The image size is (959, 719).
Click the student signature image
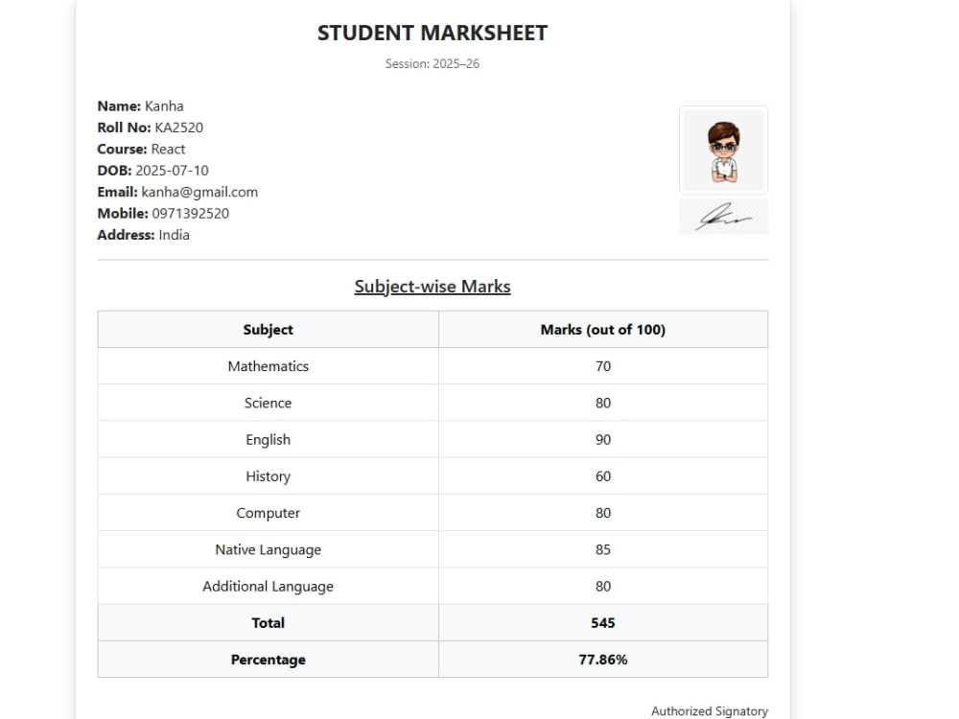pos(723,217)
